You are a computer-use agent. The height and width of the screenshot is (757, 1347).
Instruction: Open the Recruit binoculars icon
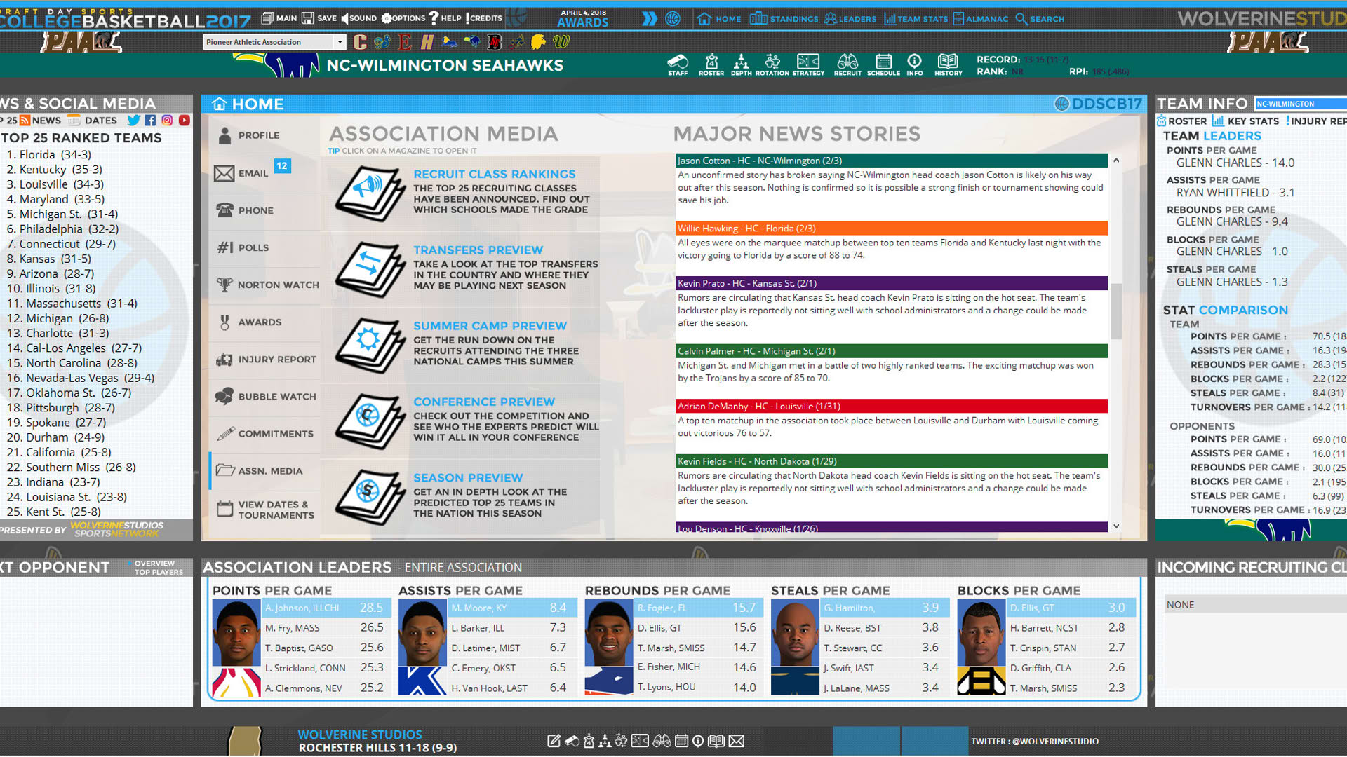pyautogui.click(x=847, y=64)
